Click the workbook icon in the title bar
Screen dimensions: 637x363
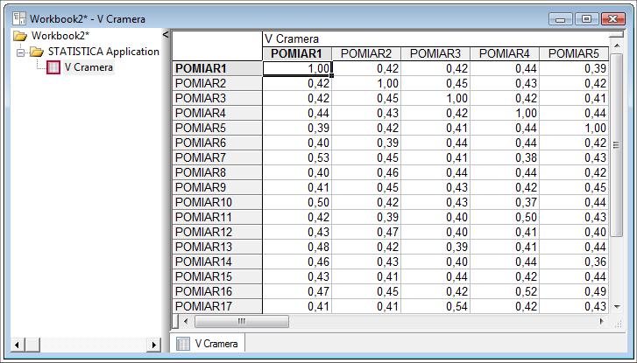19,18
